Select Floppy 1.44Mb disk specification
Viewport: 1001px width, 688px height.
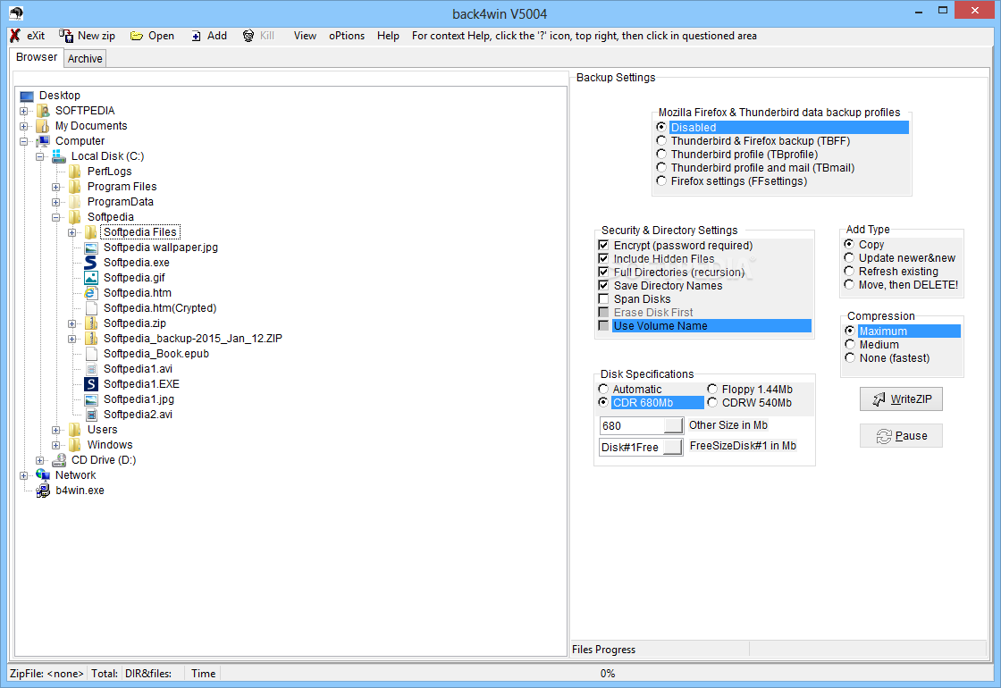pos(712,389)
